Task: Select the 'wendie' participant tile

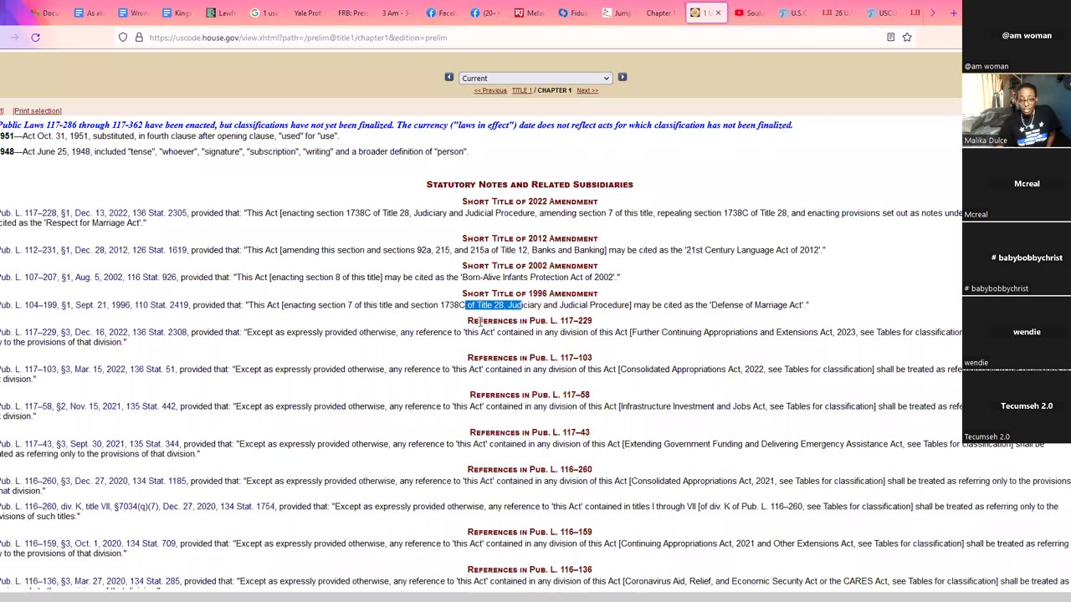Action: pyautogui.click(x=1017, y=332)
